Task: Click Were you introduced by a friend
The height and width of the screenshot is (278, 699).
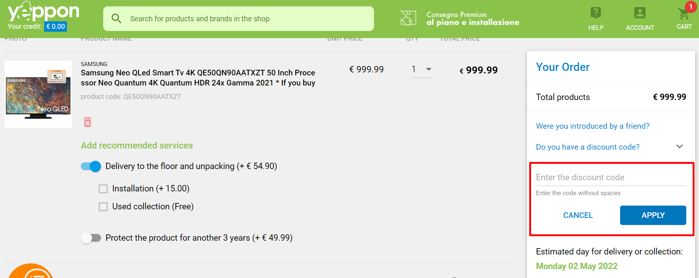Action: coord(592,126)
